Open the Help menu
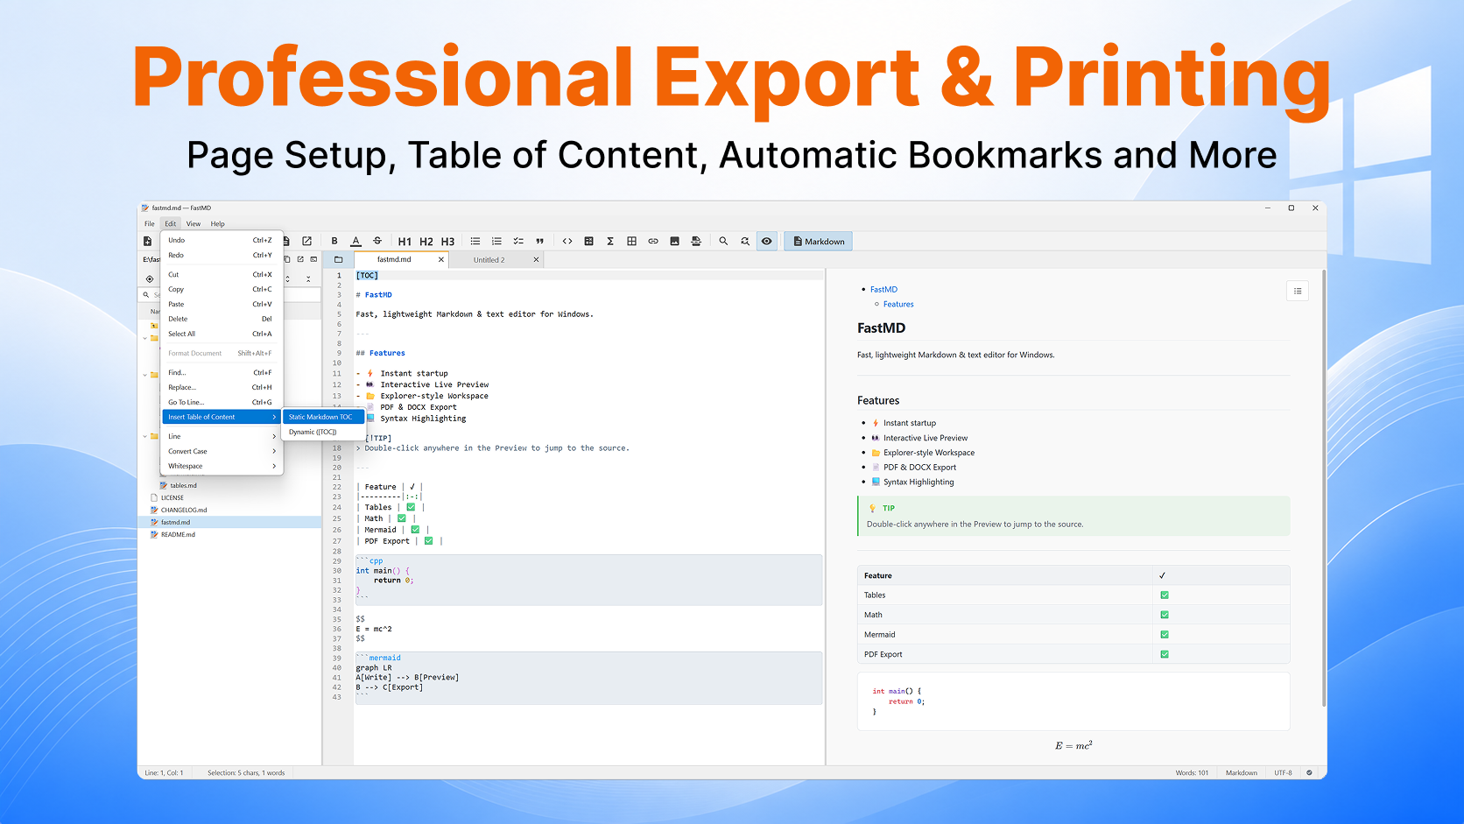This screenshot has height=824, width=1464. tap(218, 223)
